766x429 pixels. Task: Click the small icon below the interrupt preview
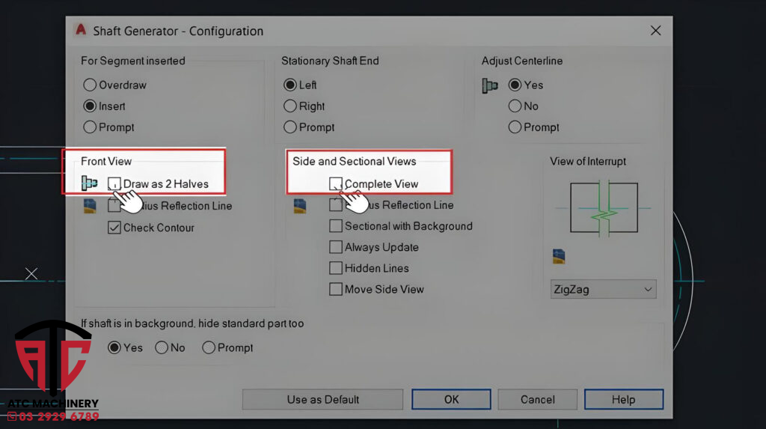pyautogui.click(x=559, y=257)
